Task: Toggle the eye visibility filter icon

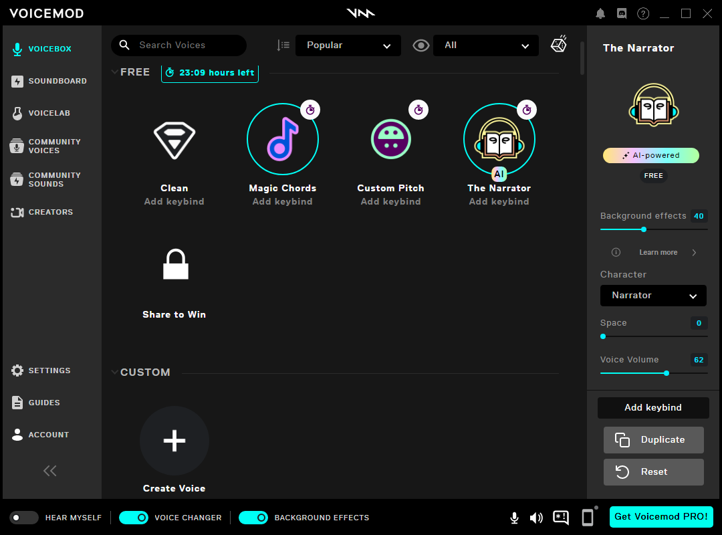Action: point(421,45)
